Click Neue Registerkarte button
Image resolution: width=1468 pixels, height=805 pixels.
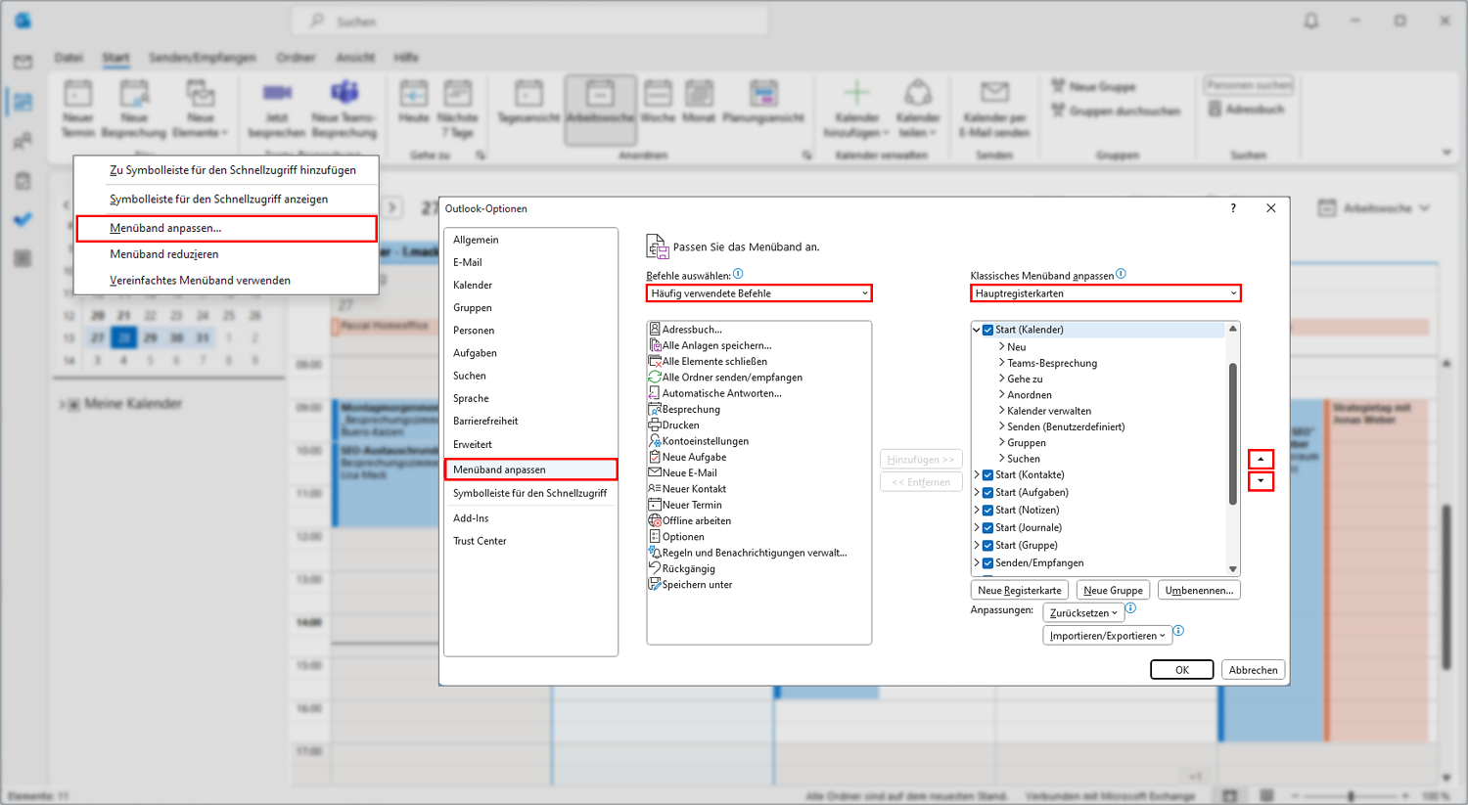pos(1019,591)
